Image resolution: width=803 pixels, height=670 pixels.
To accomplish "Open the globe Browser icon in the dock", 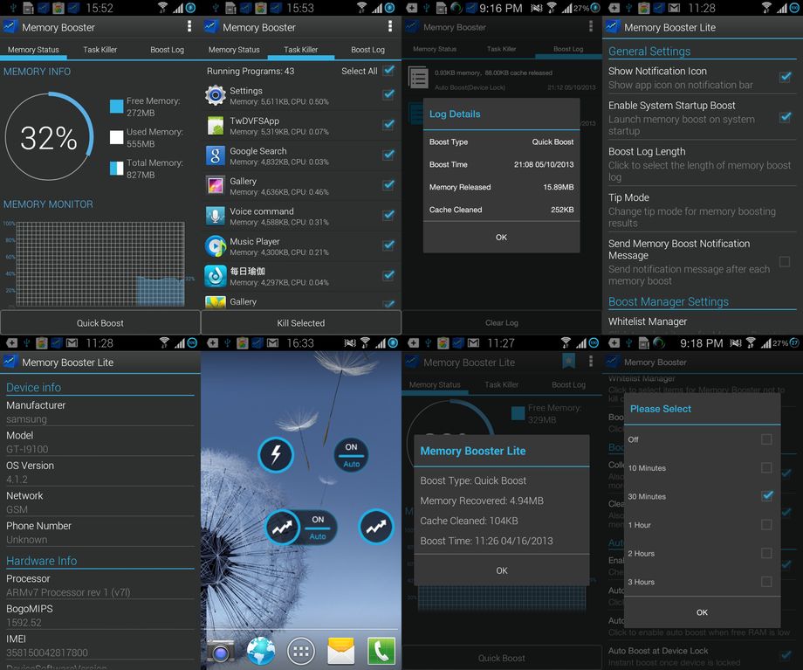I will (x=261, y=651).
